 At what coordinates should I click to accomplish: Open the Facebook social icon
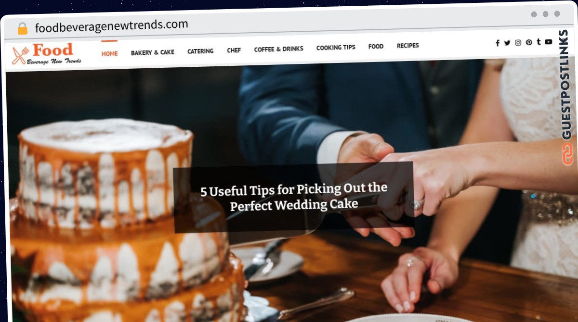[497, 43]
